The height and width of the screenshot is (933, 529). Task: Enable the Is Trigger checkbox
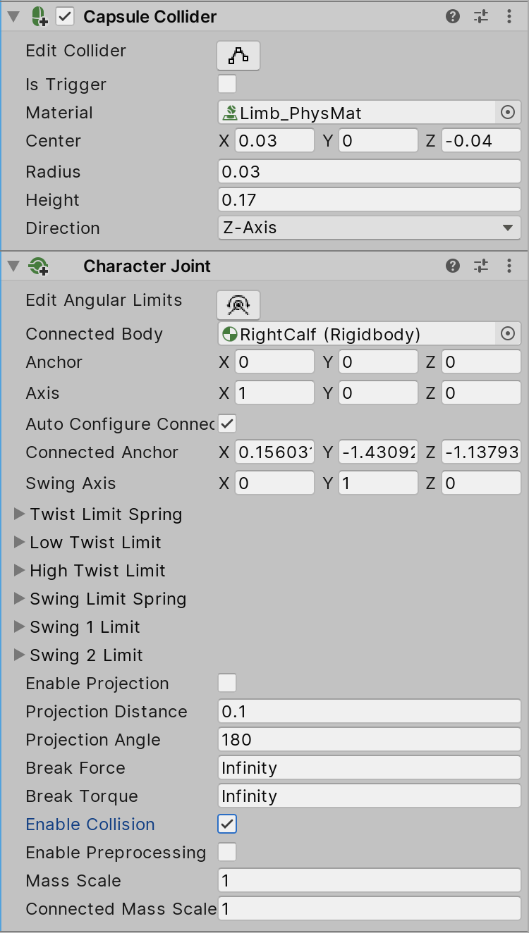coord(227,85)
